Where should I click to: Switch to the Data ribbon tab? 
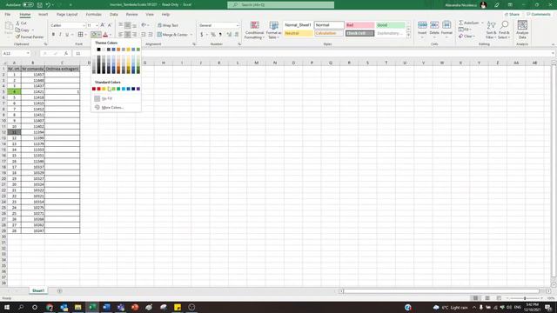(x=114, y=15)
